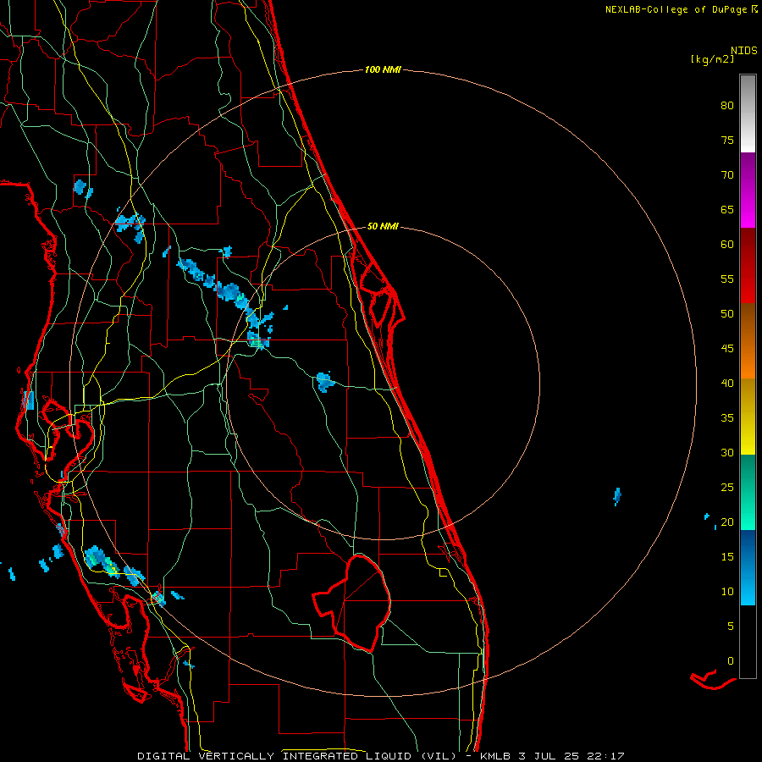This screenshot has height=762, width=762.
Task: Click the scale value 20
Action: click(x=727, y=522)
